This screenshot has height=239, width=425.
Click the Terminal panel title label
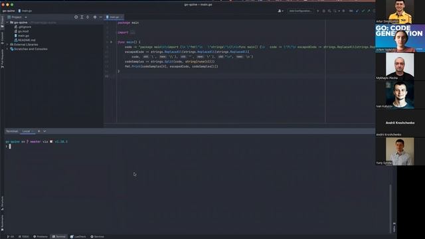[x=12, y=131]
